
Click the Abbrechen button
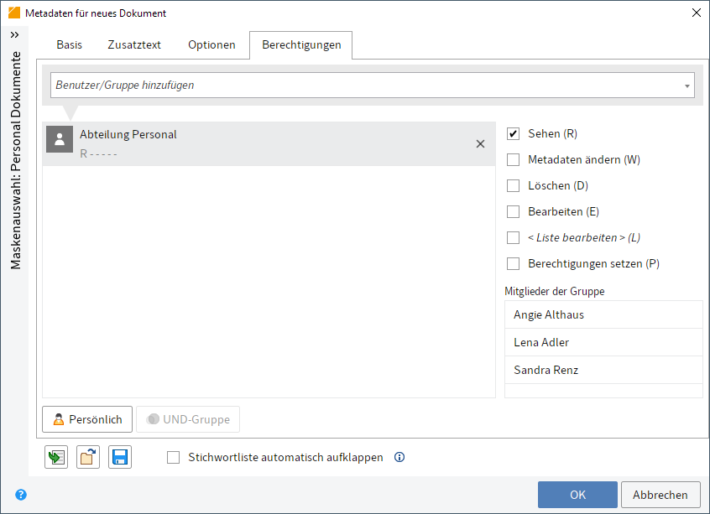(x=660, y=495)
